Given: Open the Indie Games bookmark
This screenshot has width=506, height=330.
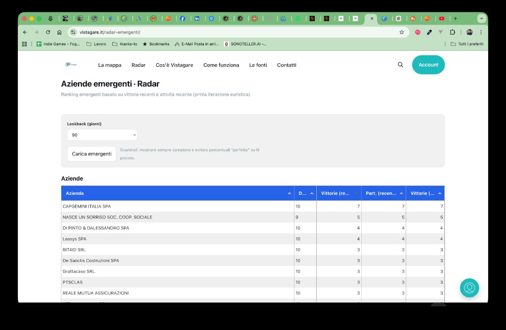Looking at the screenshot, I should tap(58, 44).
